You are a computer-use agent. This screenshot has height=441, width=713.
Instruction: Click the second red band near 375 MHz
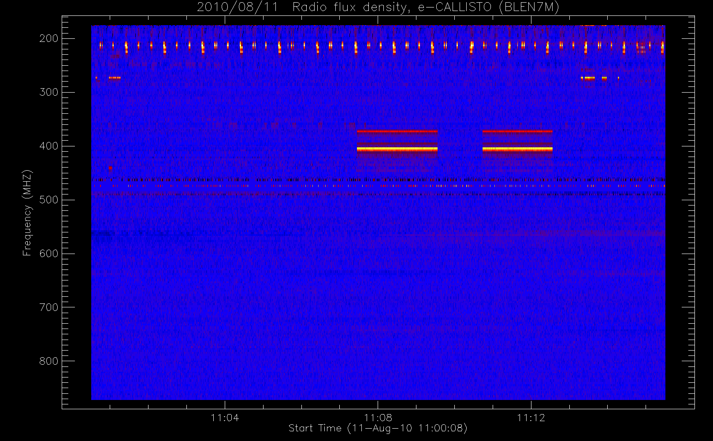pyautogui.click(x=517, y=131)
